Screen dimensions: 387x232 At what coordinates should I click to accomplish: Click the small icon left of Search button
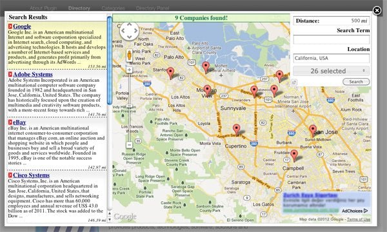pos(293,82)
